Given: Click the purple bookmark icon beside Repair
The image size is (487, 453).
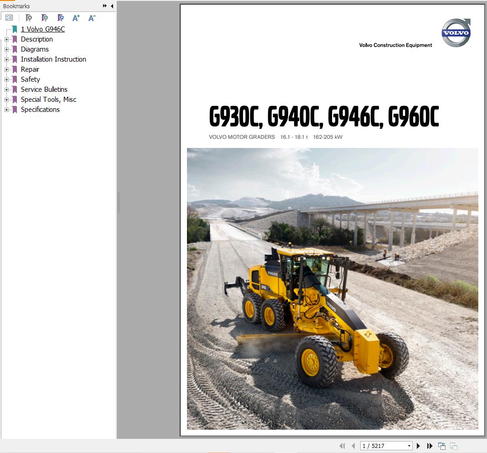Looking at the screenshot, I should coord(15,69).
